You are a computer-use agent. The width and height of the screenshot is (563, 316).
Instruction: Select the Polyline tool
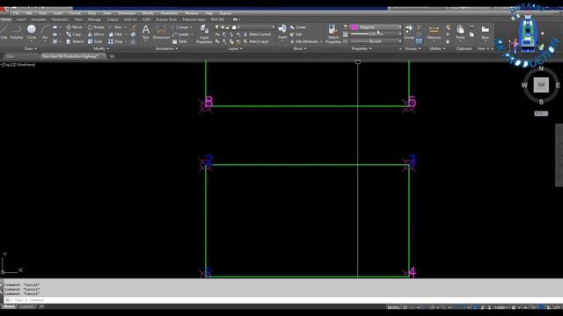(x=17, y=32)
